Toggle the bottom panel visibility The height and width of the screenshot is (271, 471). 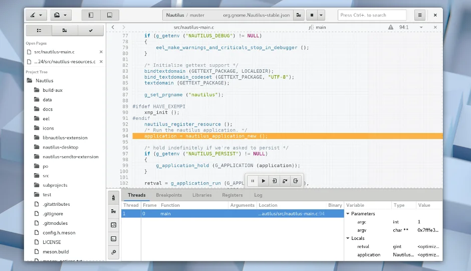110,15
